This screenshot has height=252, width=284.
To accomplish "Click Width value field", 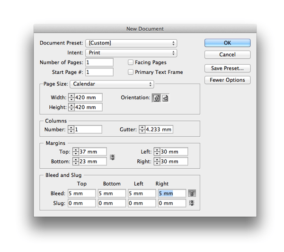I will coord(89,97).
